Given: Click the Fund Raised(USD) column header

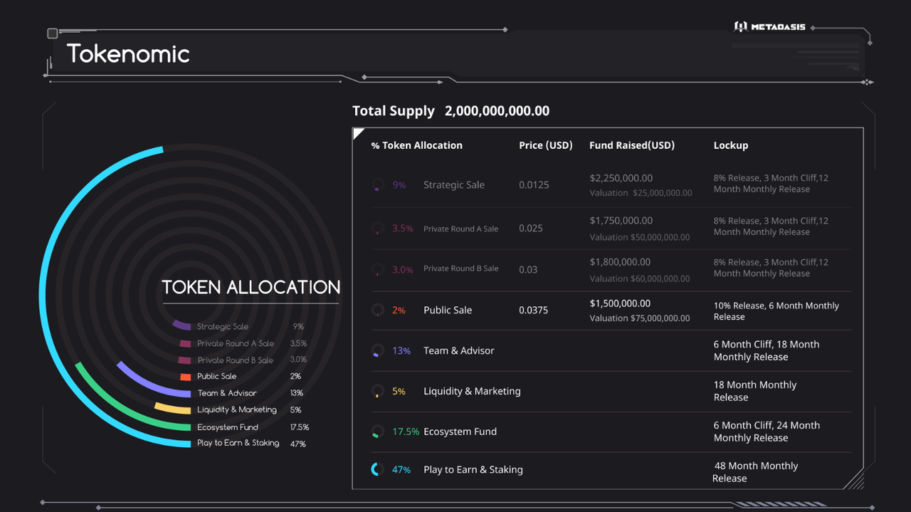Looking at the screenshot, I should tap(632, 145).
